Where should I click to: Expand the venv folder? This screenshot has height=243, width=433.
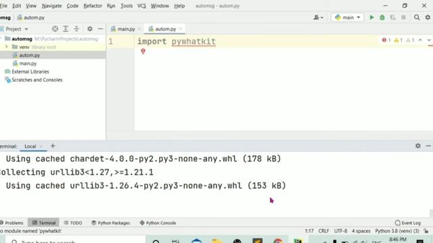7,47
